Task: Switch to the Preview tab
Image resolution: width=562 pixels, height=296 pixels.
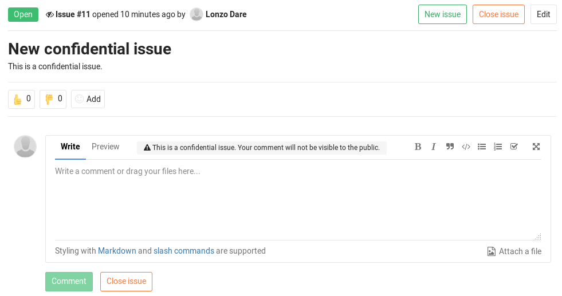Action: coord(105,147)
